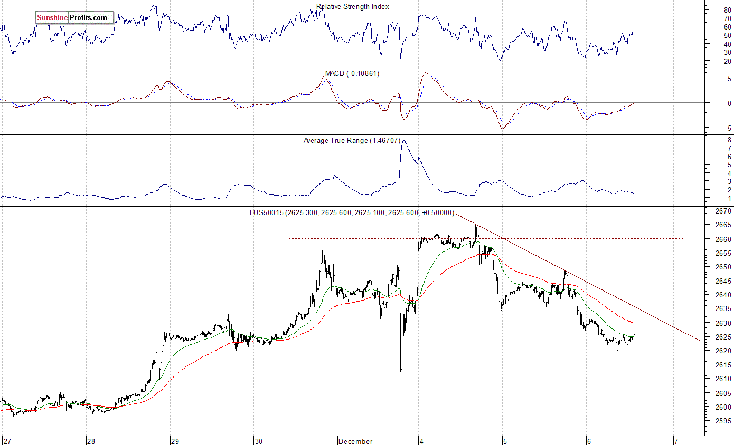
Task: Click the 2600 price level label
Action: [x=722, y=407]
